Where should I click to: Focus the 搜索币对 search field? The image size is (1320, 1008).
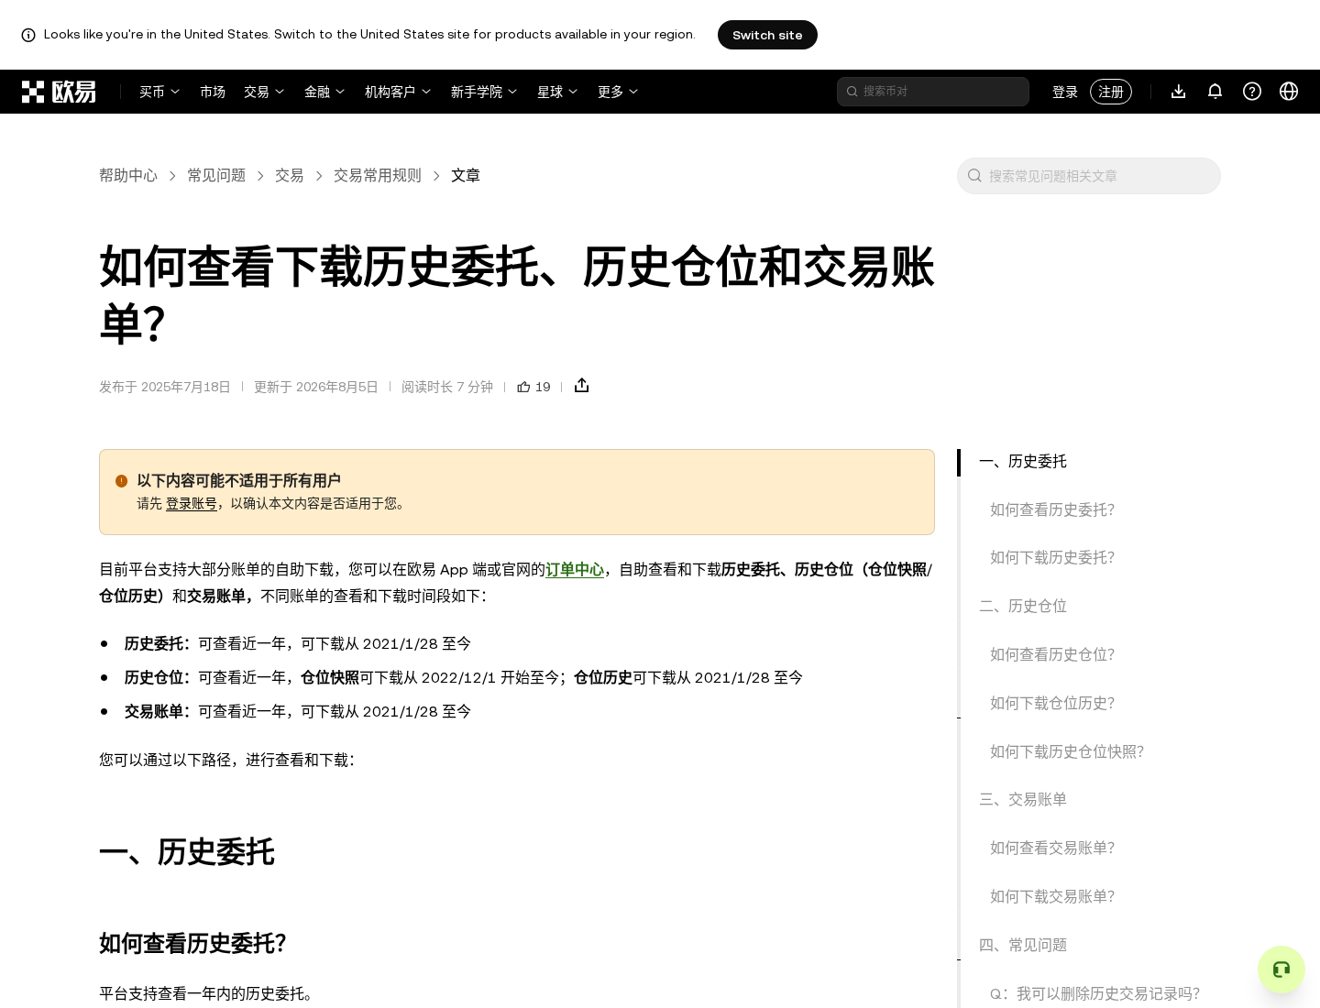pos(933,92)
